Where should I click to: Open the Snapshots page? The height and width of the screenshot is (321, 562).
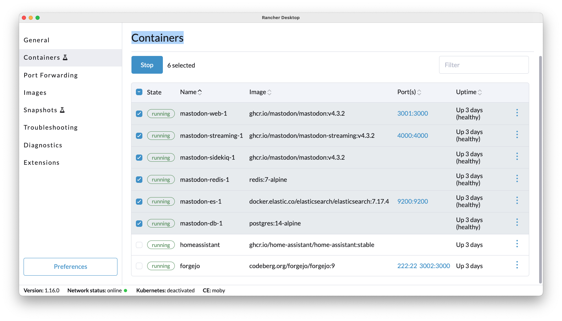click(70, 110)
